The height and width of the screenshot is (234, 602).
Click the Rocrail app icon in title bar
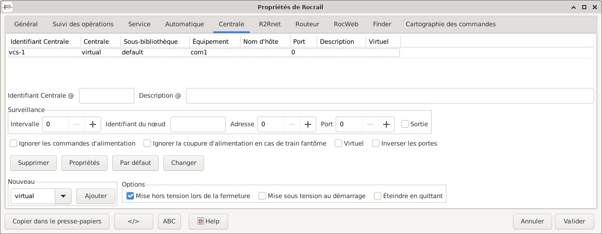coord(8,7)
